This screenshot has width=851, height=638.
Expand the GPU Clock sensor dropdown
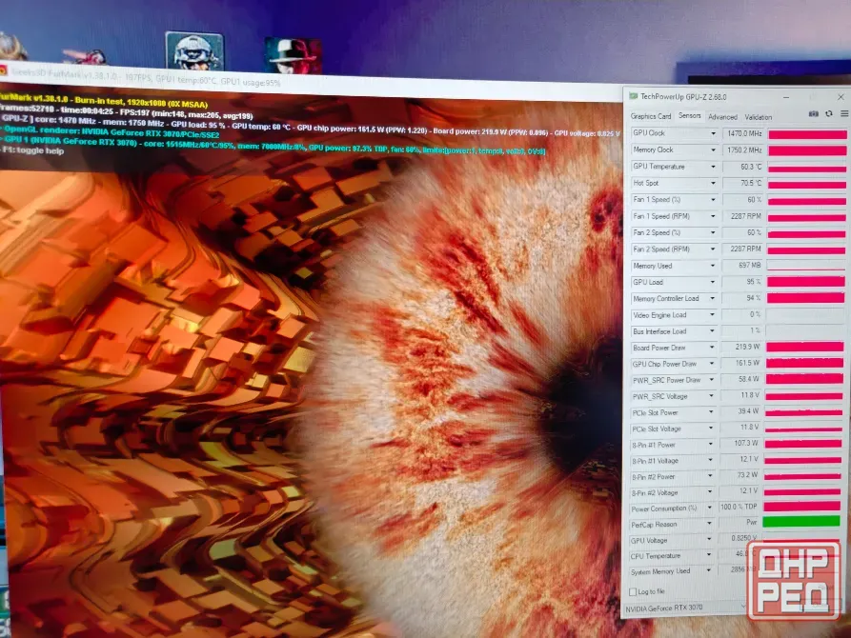713,133
